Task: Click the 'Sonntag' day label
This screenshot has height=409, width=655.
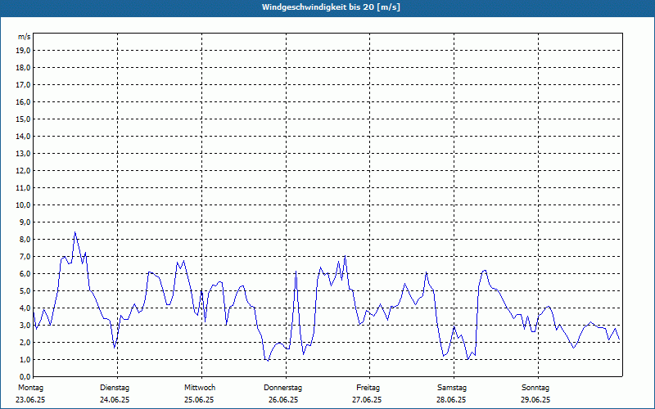Action: [x=535, y=388]
